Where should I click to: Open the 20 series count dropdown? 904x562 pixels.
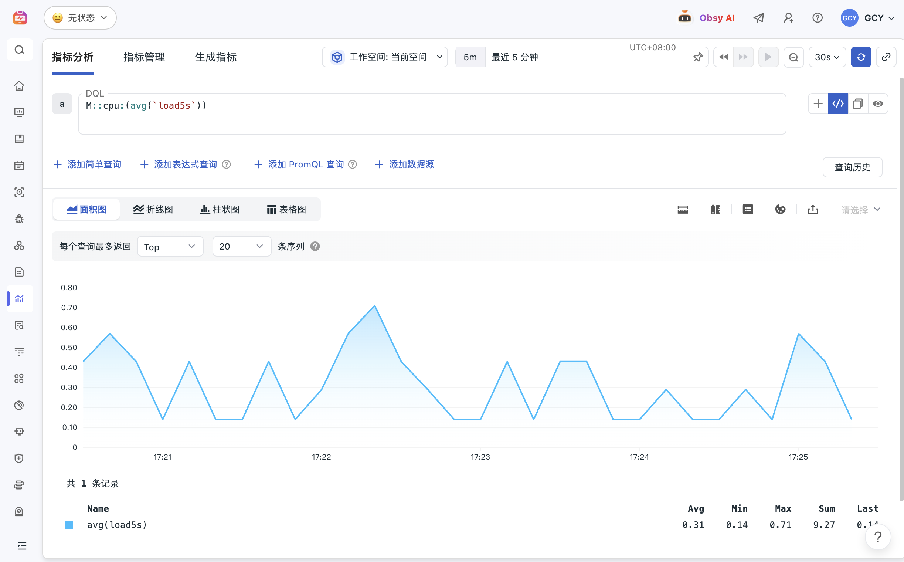coord(241,247)
